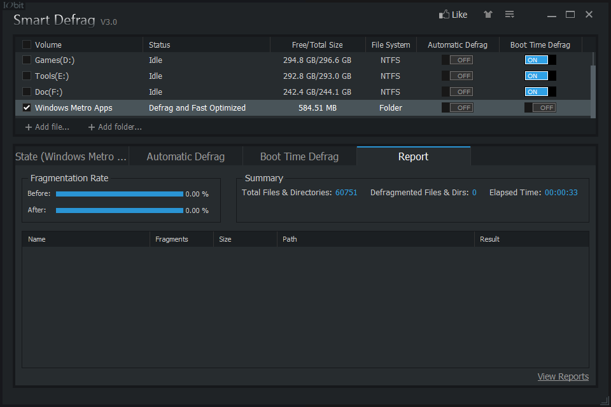Screen dimensions: 611x407
Task: Click the Before fragmentation rate bar
Action: 119,194
